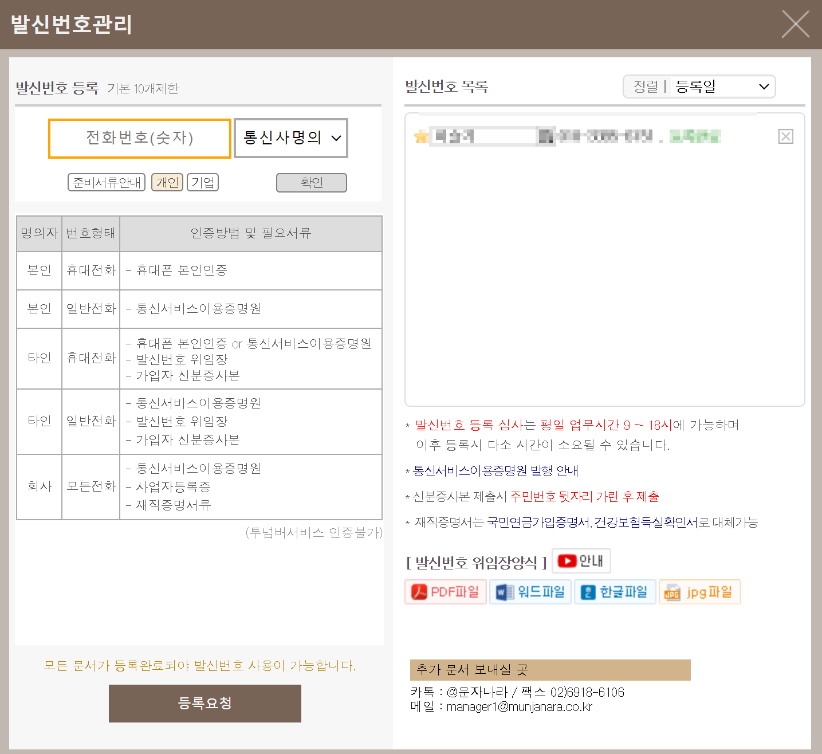This screenshot has width=822, height=754.
Task: Click the email manager1@munjanara.co.kr
Action: [519, 707]
